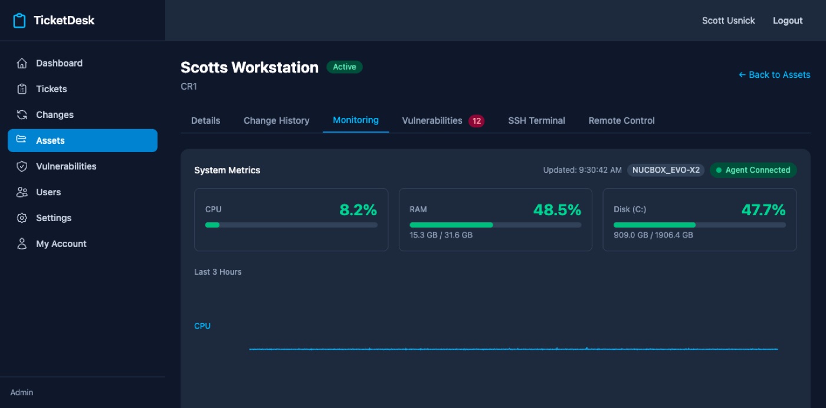Screen dimensions: 826x408
Task: Click the CPU usage progress bar
Action: click(x=291, y=225)
